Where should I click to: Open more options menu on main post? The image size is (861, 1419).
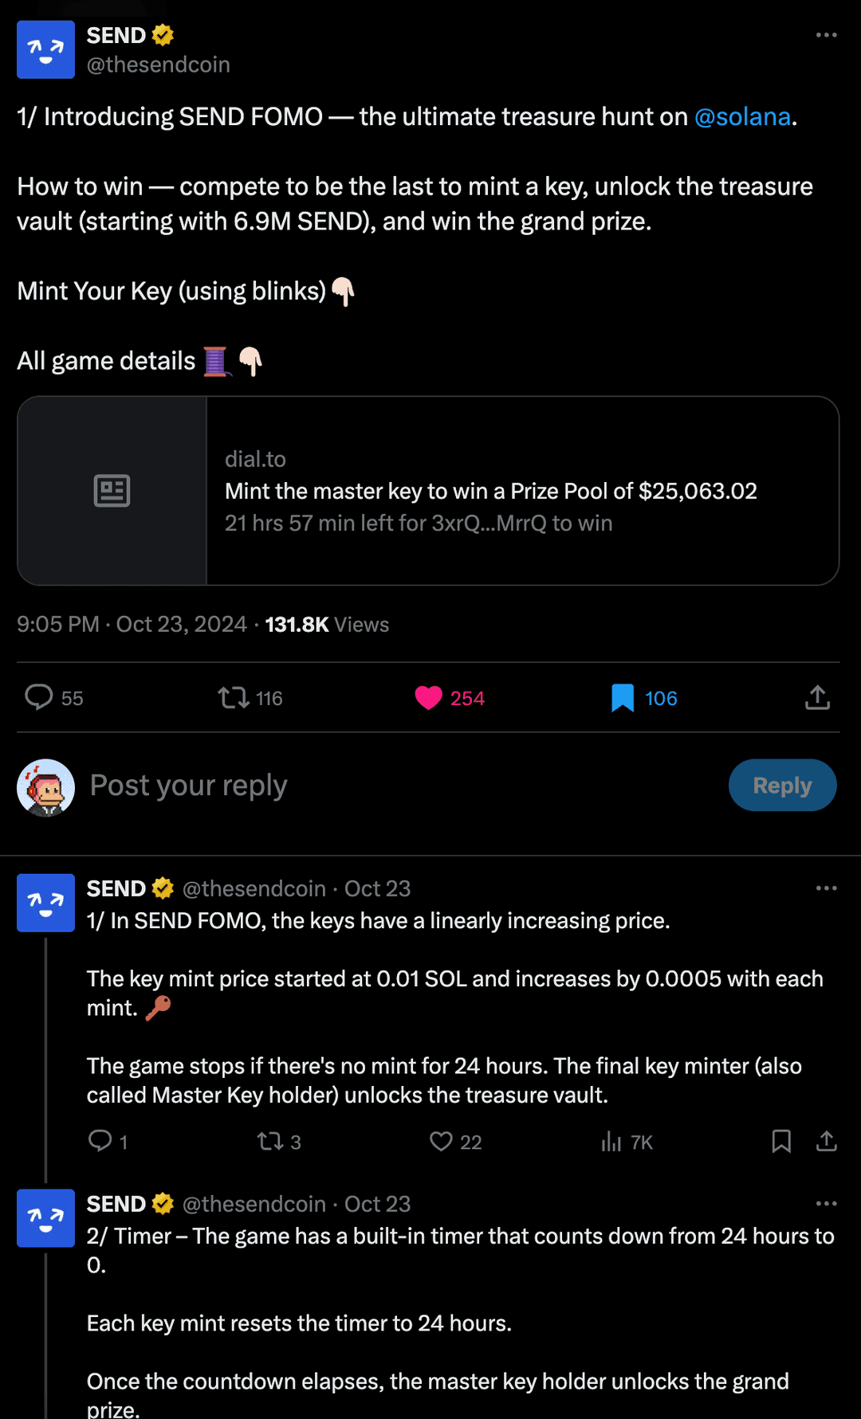826,35
